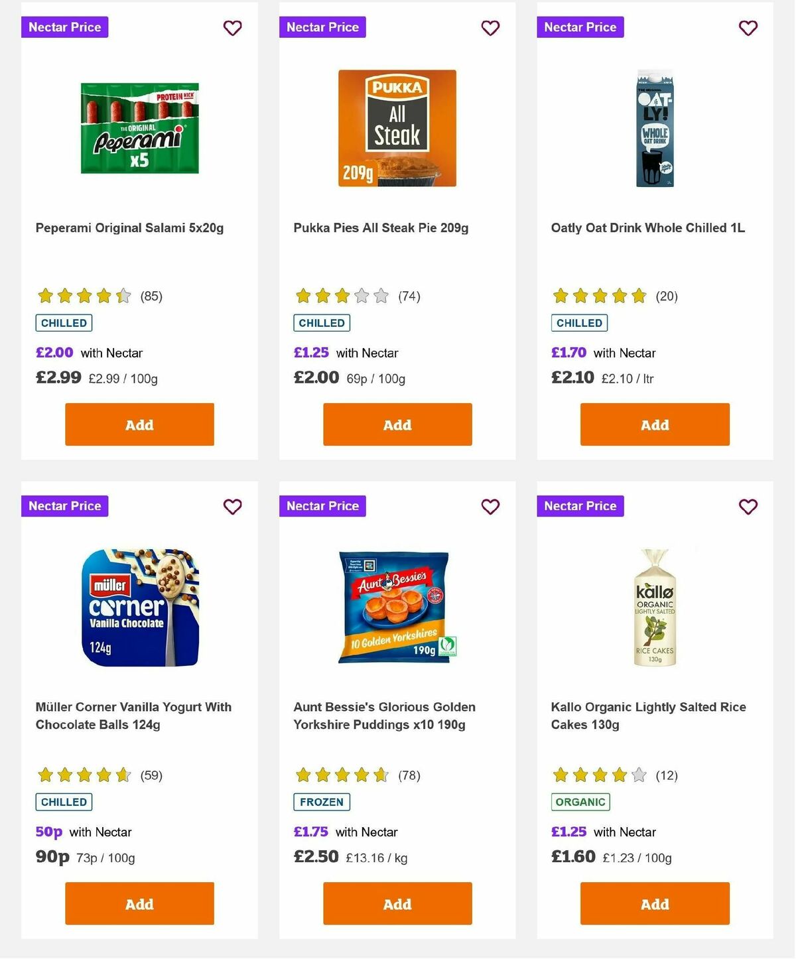Click the heart icon on Pukka Pies All Steak Pie

click(490, 28)
